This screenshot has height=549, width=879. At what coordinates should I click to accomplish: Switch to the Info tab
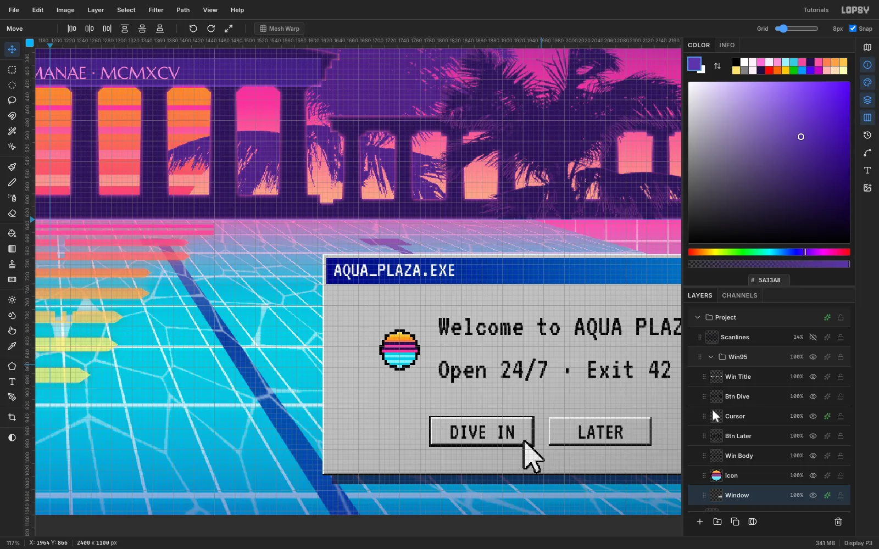(727, 45)
